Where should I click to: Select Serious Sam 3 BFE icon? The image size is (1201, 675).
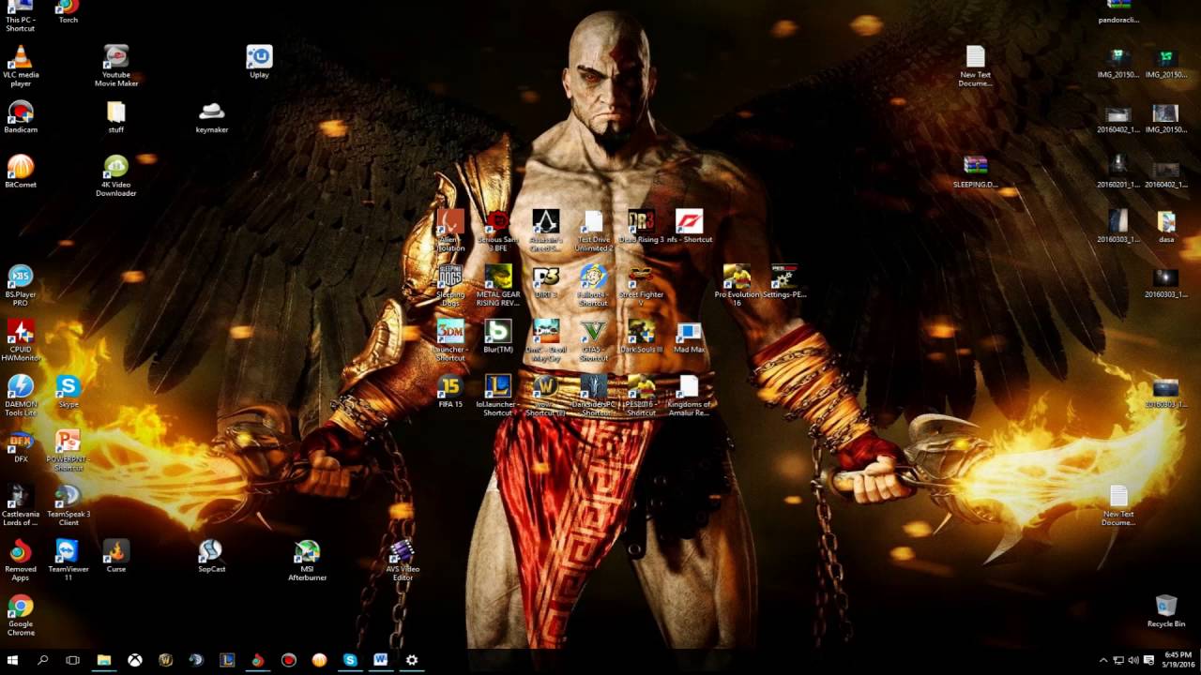(x=498, y=232)
